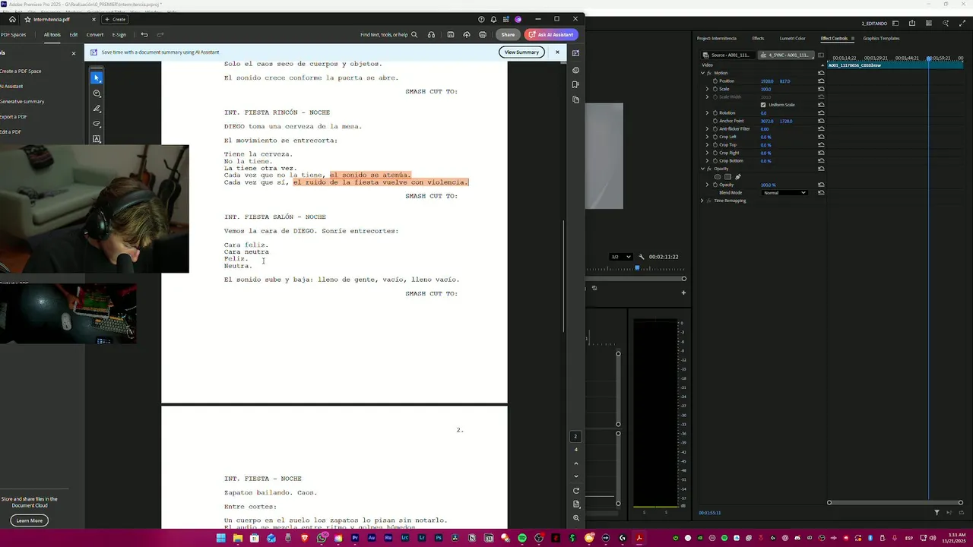Go to next page with down arrow

pos(575,476)
